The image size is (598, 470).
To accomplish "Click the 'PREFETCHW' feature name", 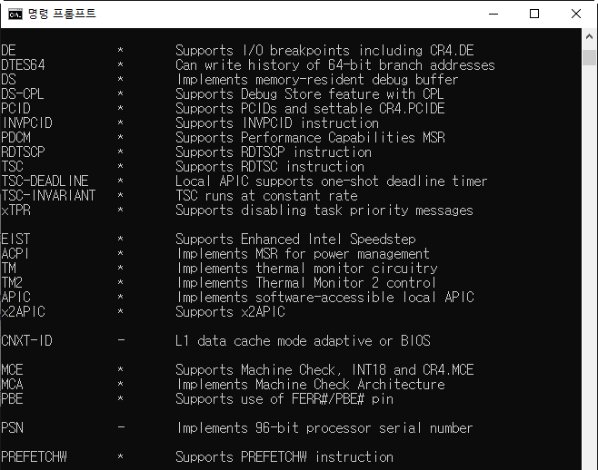I will [x=34, y=456].
